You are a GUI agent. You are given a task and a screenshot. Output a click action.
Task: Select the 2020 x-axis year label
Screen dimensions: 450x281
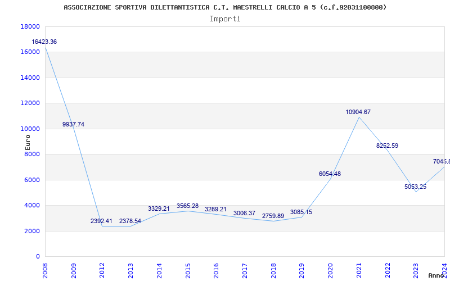[x=331, y=271]
